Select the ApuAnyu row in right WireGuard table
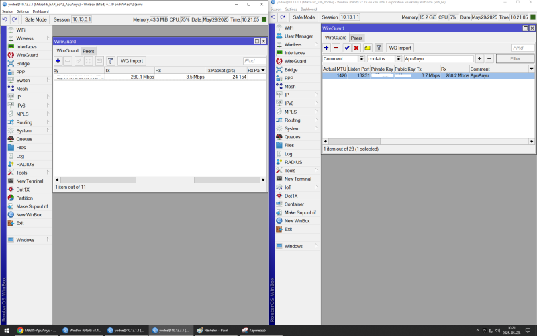The height and width of the screenshot is (336, 537). [x=428, y=75]
